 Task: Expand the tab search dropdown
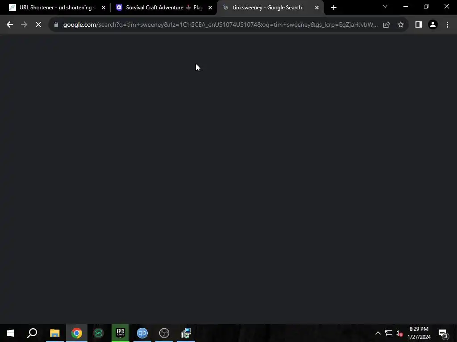pos(385,6)
